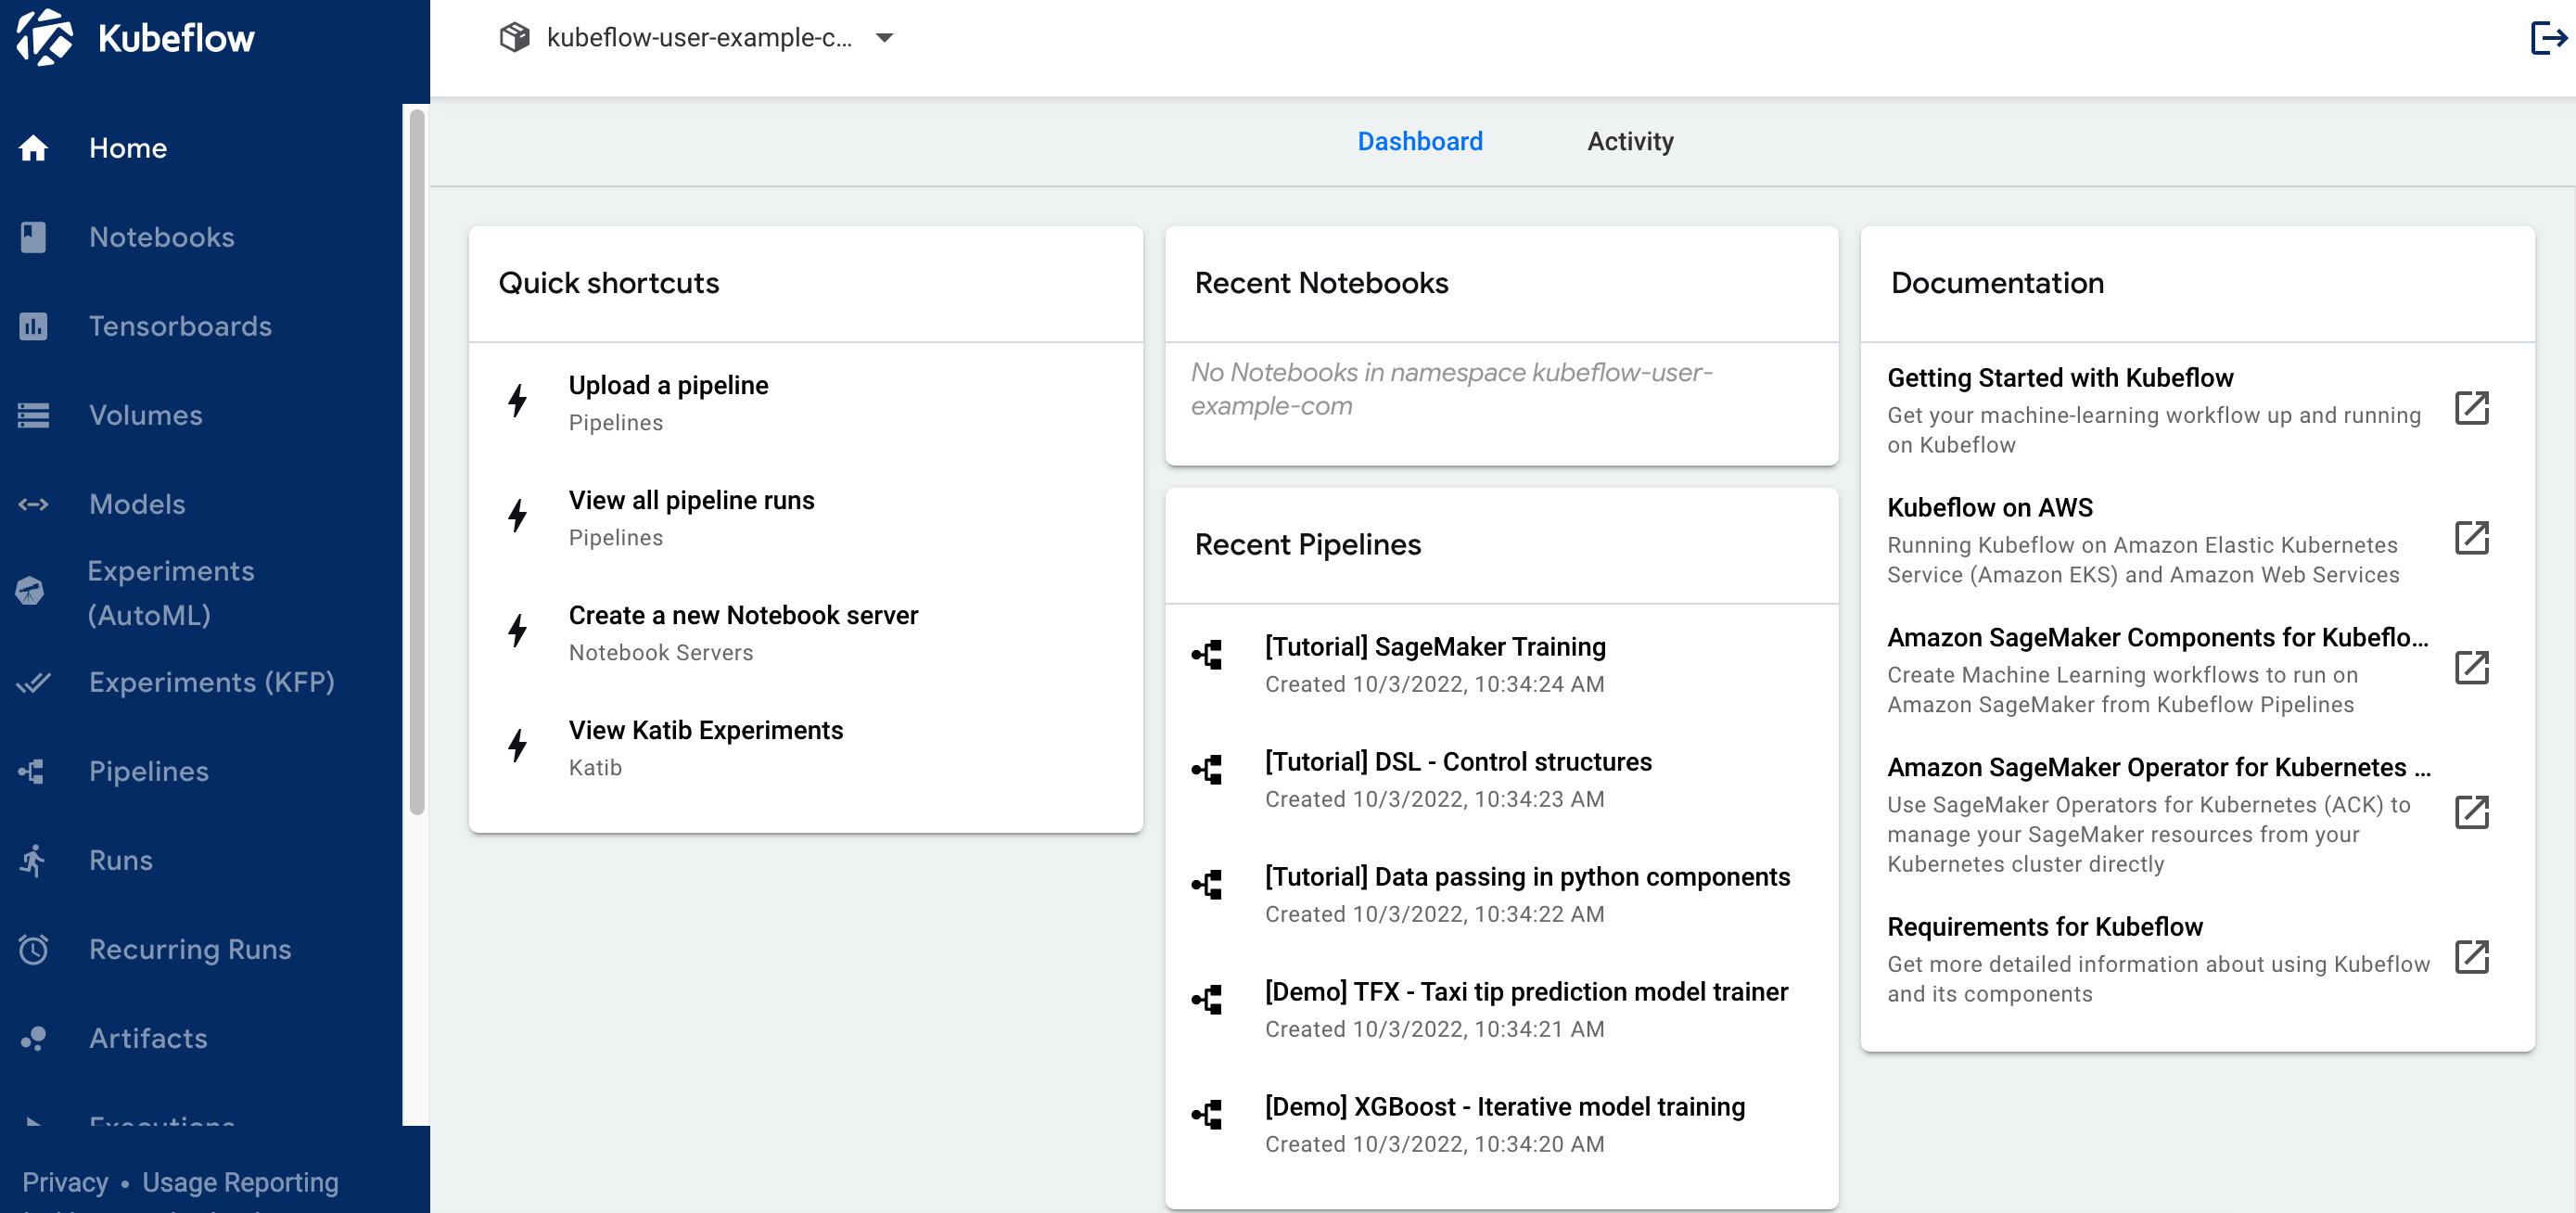Click the Privacy link in sidebar footer
Screen dimensions: 2576x1213
coord(65,1182)
